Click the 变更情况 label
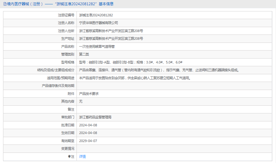The height and width of the screenshot is (163, 276). [x=68, y=149]
